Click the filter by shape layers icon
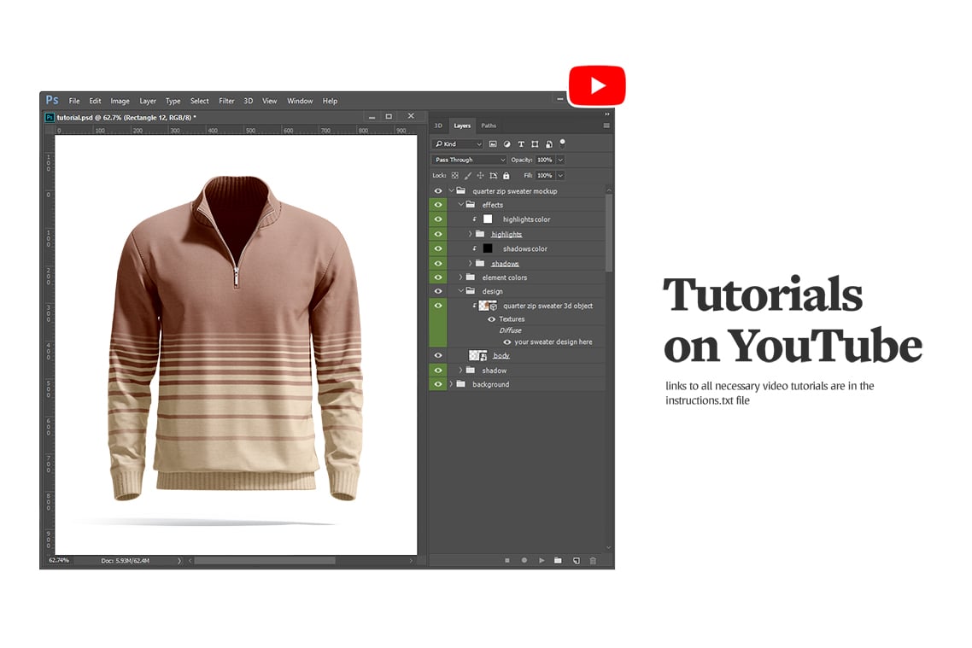972x648 pixels. coord(536,144)
